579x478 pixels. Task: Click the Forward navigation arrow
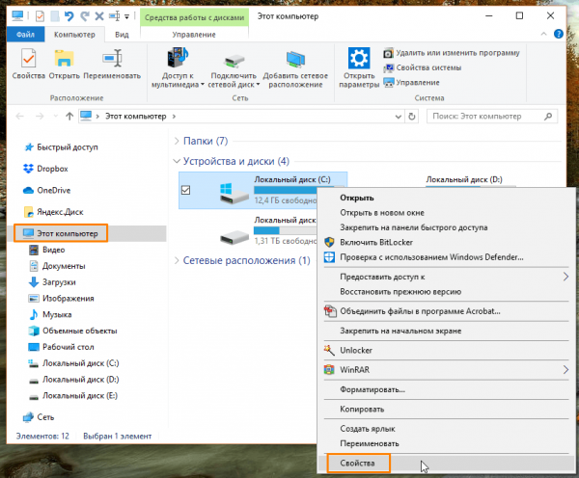tap(40, 117)
